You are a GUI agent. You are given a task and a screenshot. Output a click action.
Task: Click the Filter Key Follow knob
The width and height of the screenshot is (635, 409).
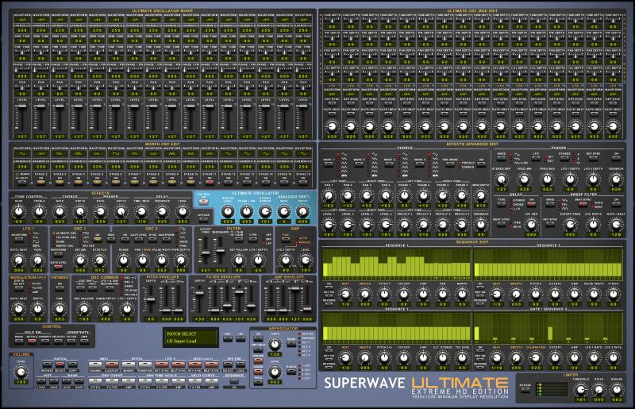click(239, 260)
